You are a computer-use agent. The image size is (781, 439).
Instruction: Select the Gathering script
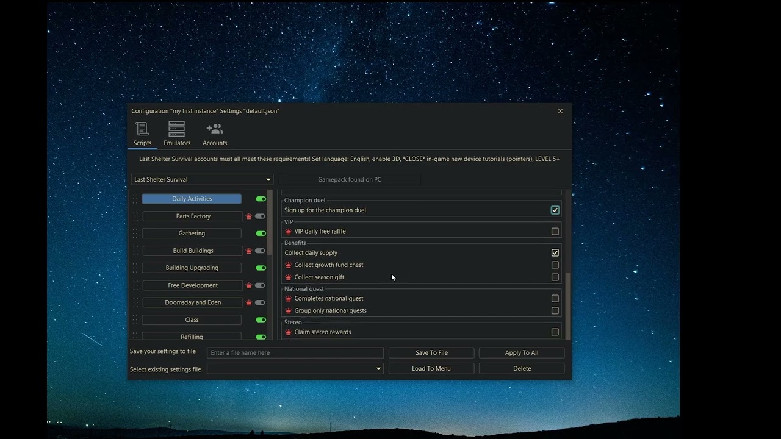click(x=192, y=234)
